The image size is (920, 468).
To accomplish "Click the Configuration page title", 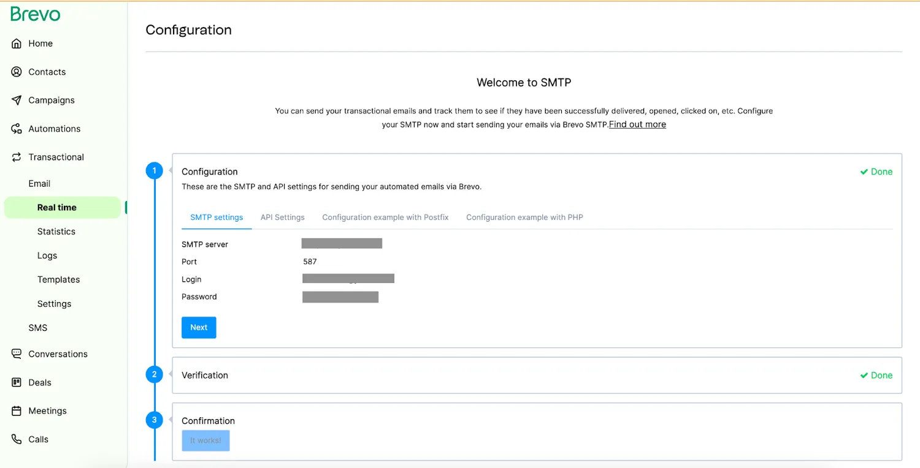I will pyautogui.click(x=188, y=30).
